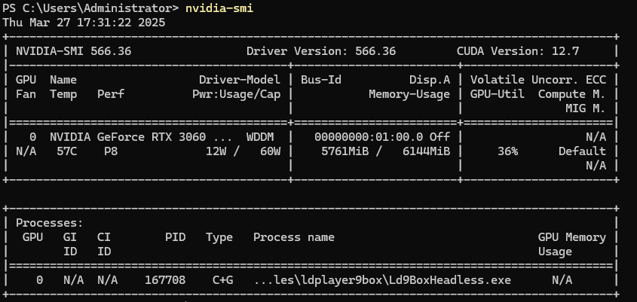This screenshot has width=637, height=302.
Task: Click the 'Temp' column header
Action: tap(63, 94)
